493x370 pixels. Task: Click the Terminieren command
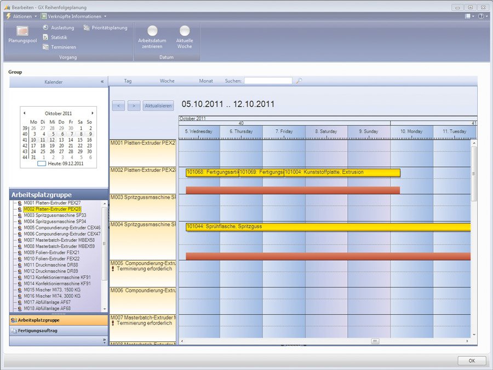point(59,47)
